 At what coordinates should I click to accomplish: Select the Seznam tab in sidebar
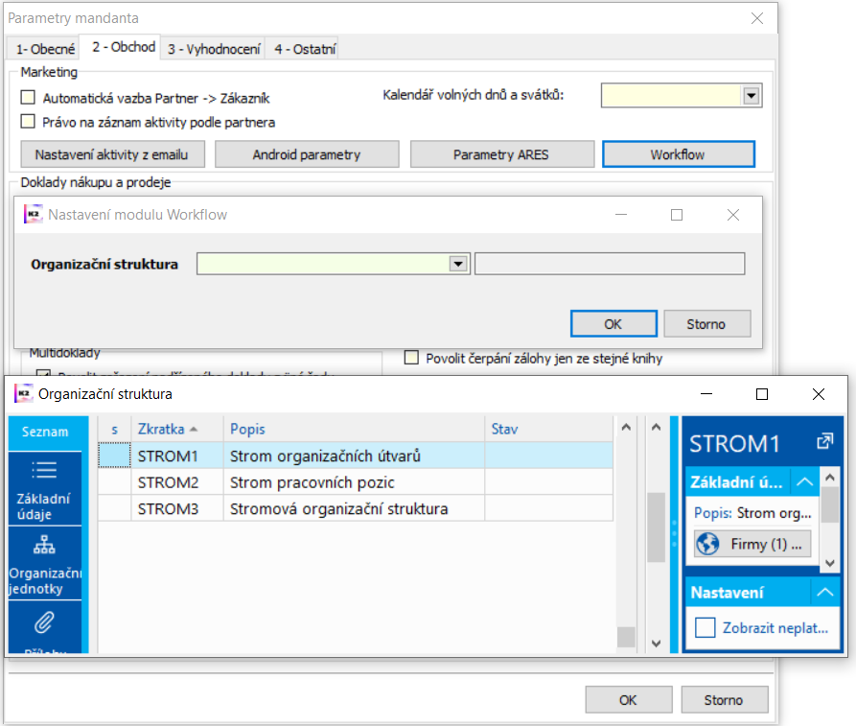click(x=45, y=432)
